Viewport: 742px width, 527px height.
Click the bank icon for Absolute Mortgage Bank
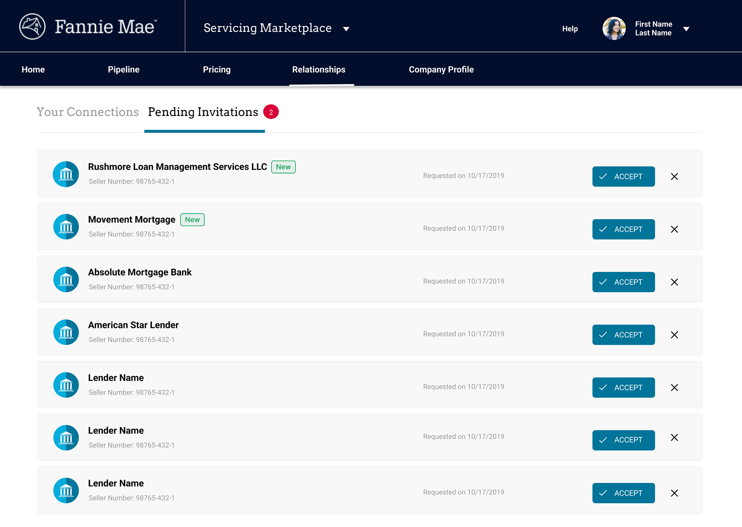click(x=66, y=280)
